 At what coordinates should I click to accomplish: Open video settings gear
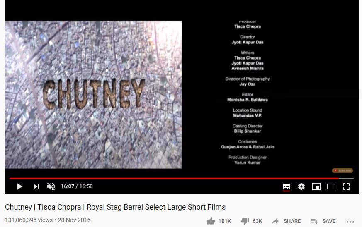(301, 186)
